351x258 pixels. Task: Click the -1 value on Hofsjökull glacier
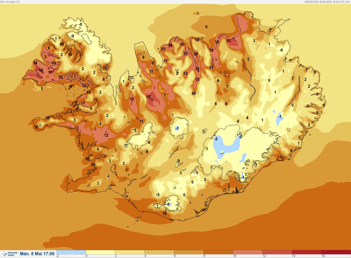(177, 128)
